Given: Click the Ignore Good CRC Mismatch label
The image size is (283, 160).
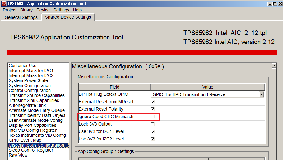Looking at the screenshot, I should point(106,117).
